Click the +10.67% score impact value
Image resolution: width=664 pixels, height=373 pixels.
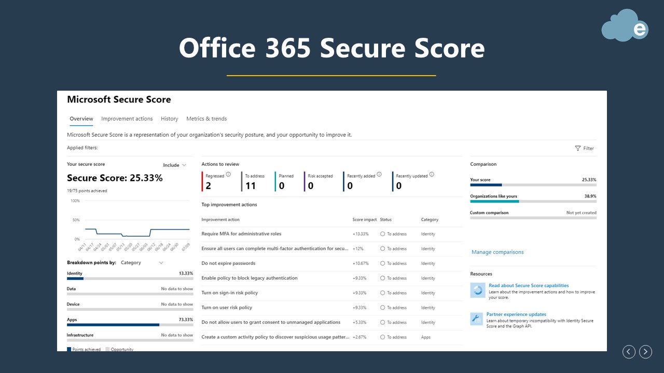click(361, 264)
